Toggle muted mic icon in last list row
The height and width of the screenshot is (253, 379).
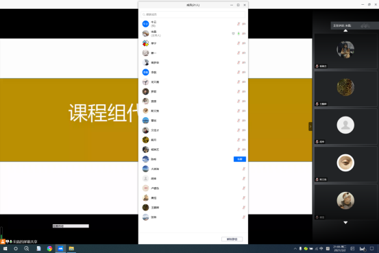[244, 217]
